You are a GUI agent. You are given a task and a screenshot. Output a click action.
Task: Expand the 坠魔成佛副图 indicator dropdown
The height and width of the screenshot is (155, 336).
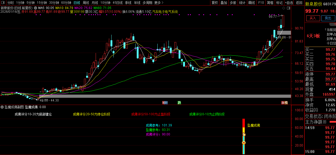(x=2, y=107)
